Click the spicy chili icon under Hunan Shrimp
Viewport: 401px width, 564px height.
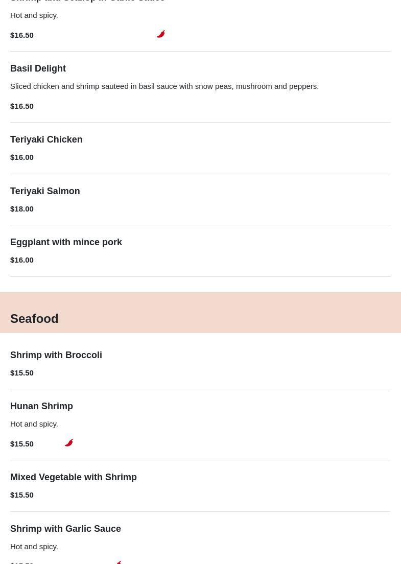(69, 443)
